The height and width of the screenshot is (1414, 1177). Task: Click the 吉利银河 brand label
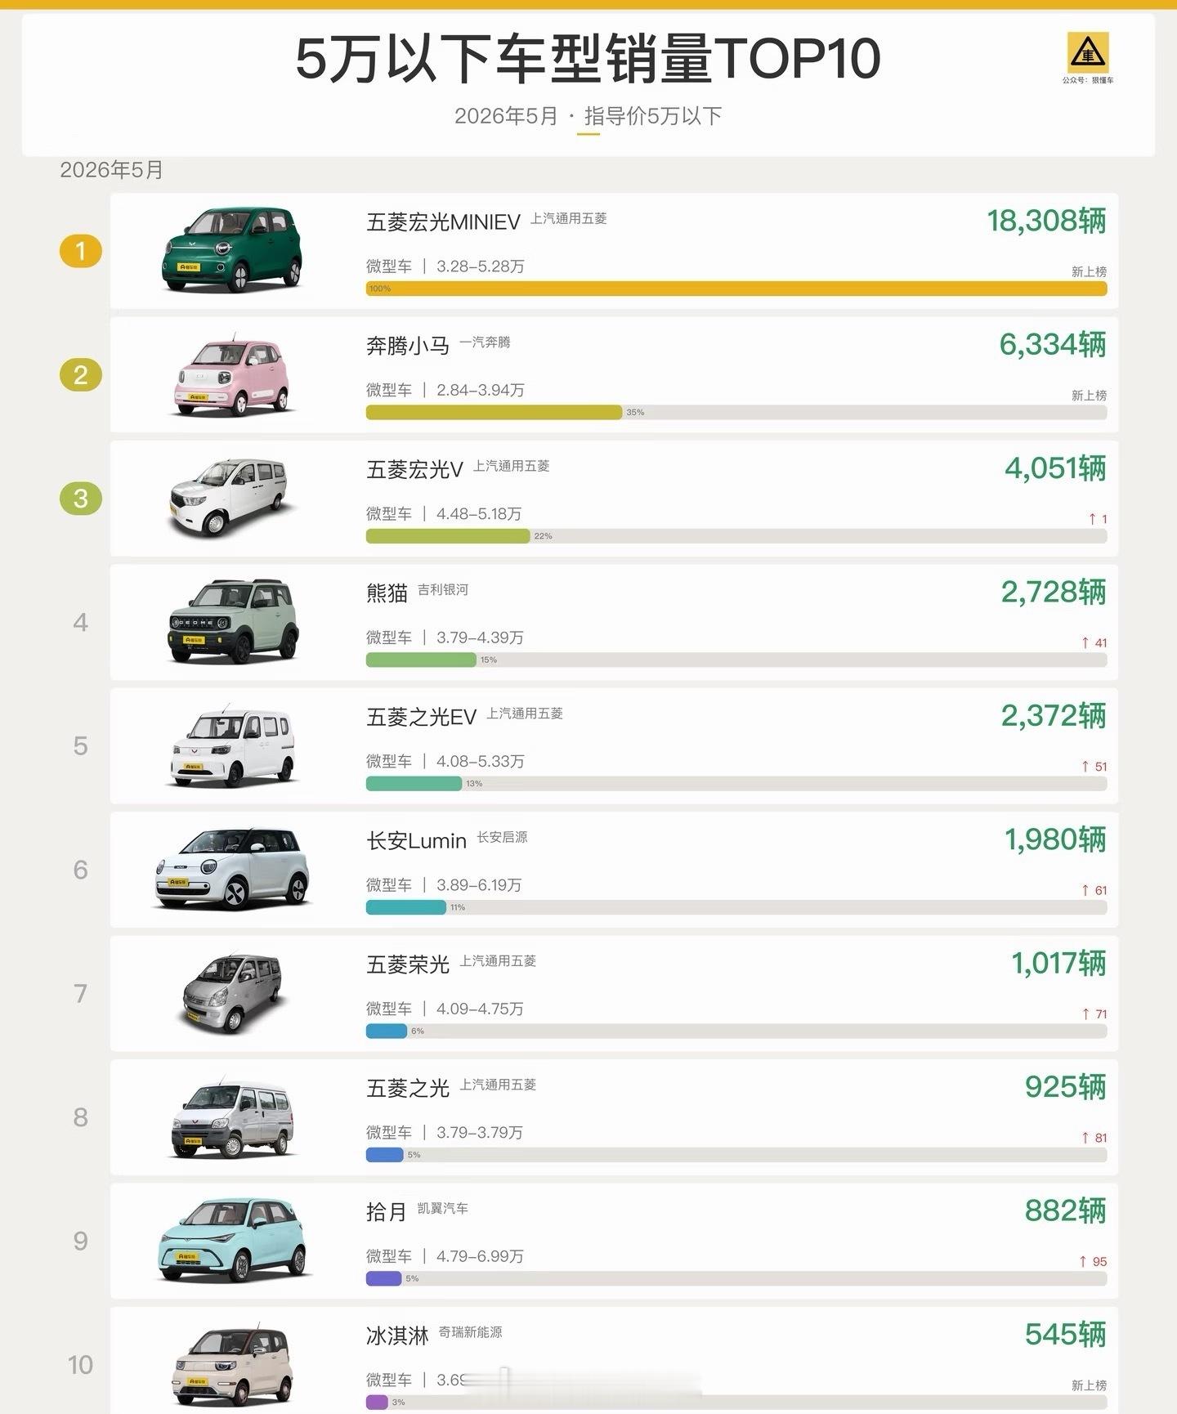(443, 590)
